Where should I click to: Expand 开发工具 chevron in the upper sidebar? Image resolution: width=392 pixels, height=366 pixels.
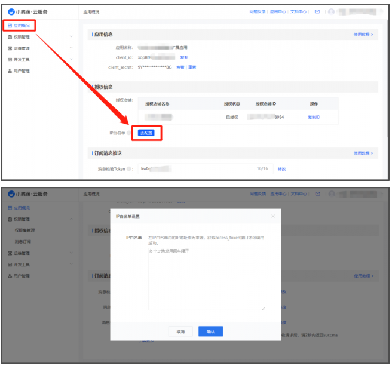tap(71, 60)
